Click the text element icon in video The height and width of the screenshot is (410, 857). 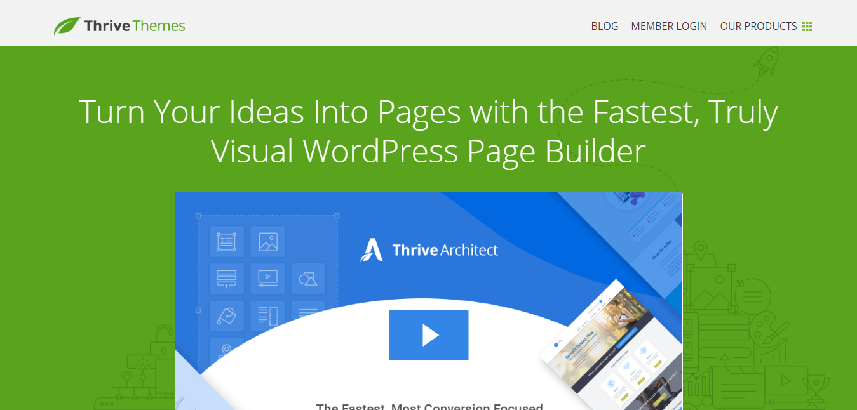(x=227, y=242)
